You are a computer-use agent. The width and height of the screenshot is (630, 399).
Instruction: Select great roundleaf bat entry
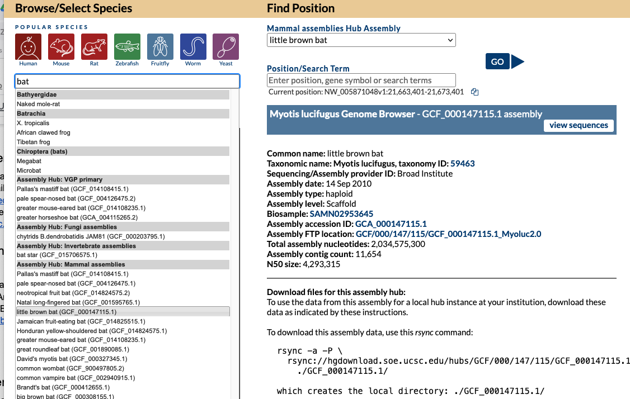tap(123, 350)
